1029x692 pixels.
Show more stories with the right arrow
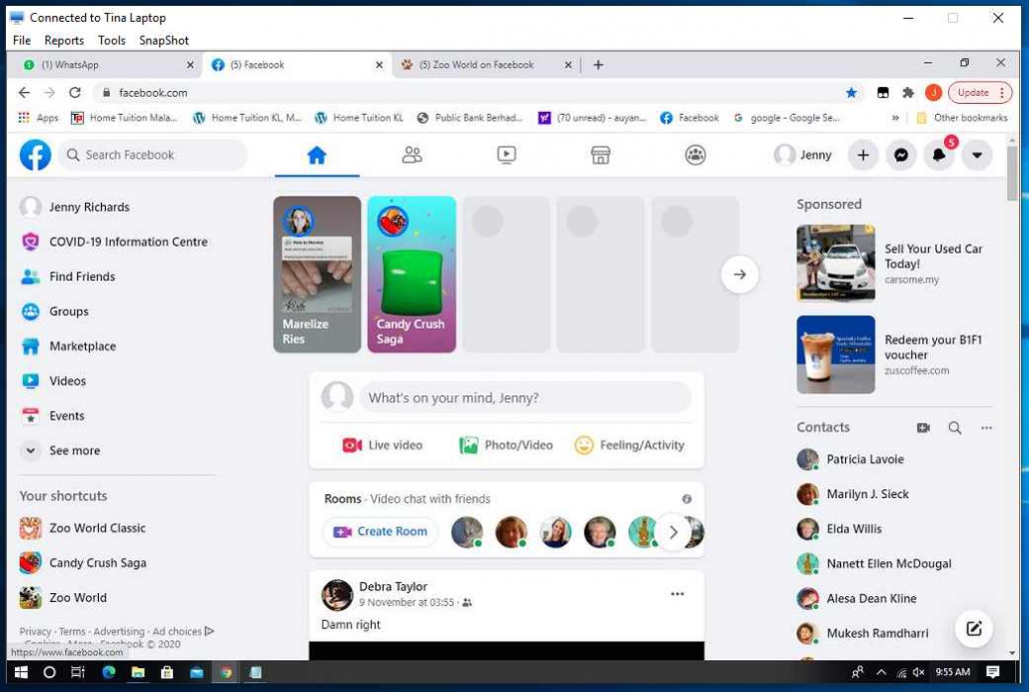739,275
